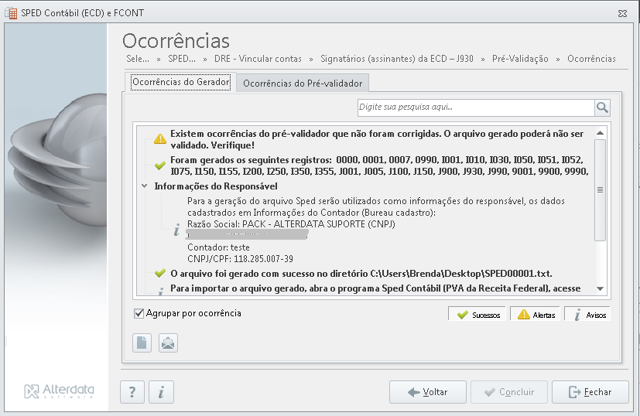Click the Concluir button
Image resolution: width=640 pixels, height=416 pixels.
[x=509, y=392]
